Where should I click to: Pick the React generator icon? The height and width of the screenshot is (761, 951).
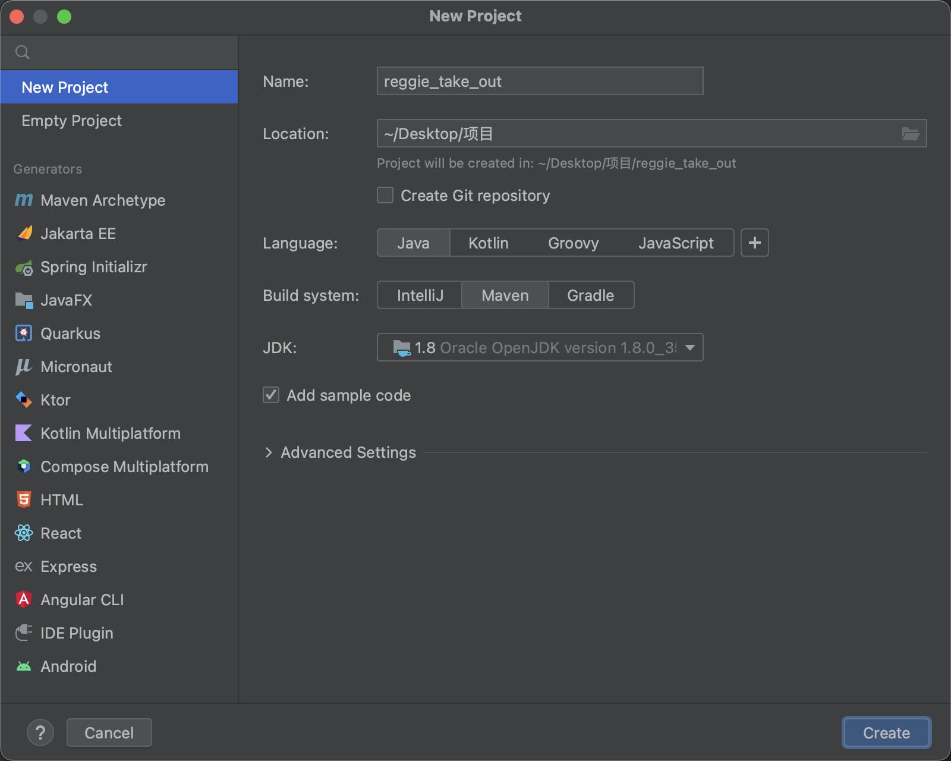click(x=24, y=533)
